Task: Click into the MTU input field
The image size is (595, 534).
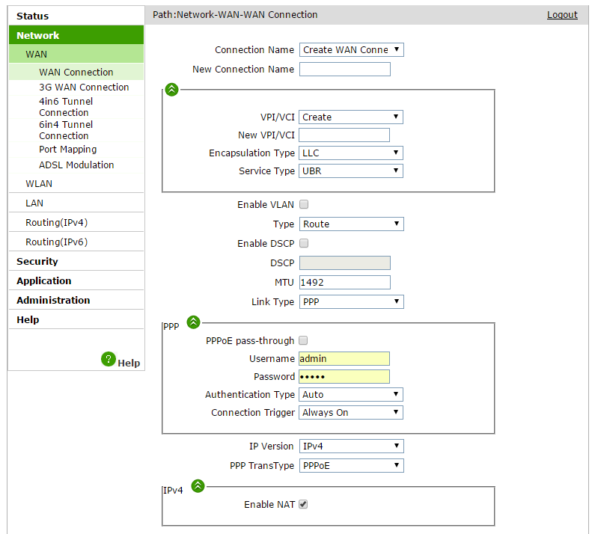Action: (x=345, y=283)
